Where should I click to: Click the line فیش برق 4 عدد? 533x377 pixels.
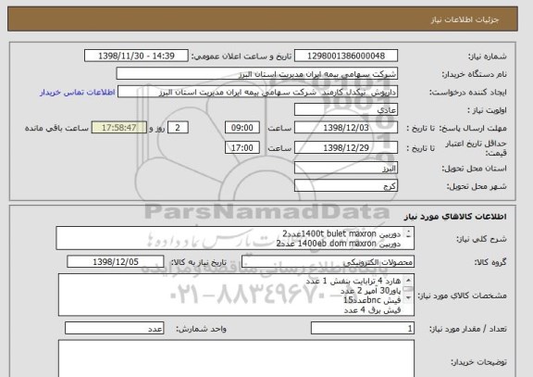click(372, 310)
